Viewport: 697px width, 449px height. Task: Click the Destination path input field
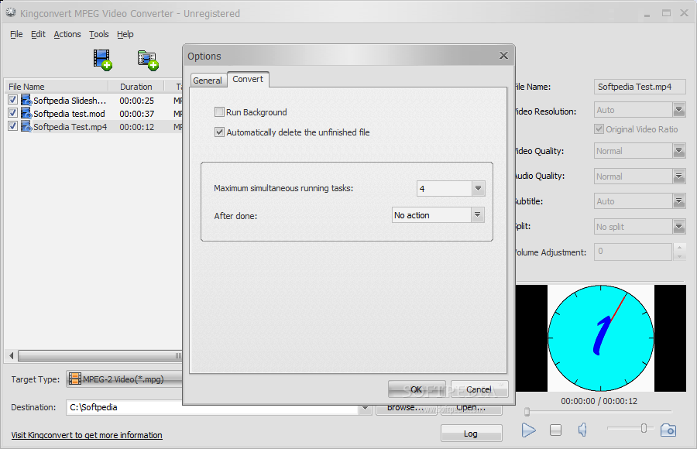coord(214,408)
